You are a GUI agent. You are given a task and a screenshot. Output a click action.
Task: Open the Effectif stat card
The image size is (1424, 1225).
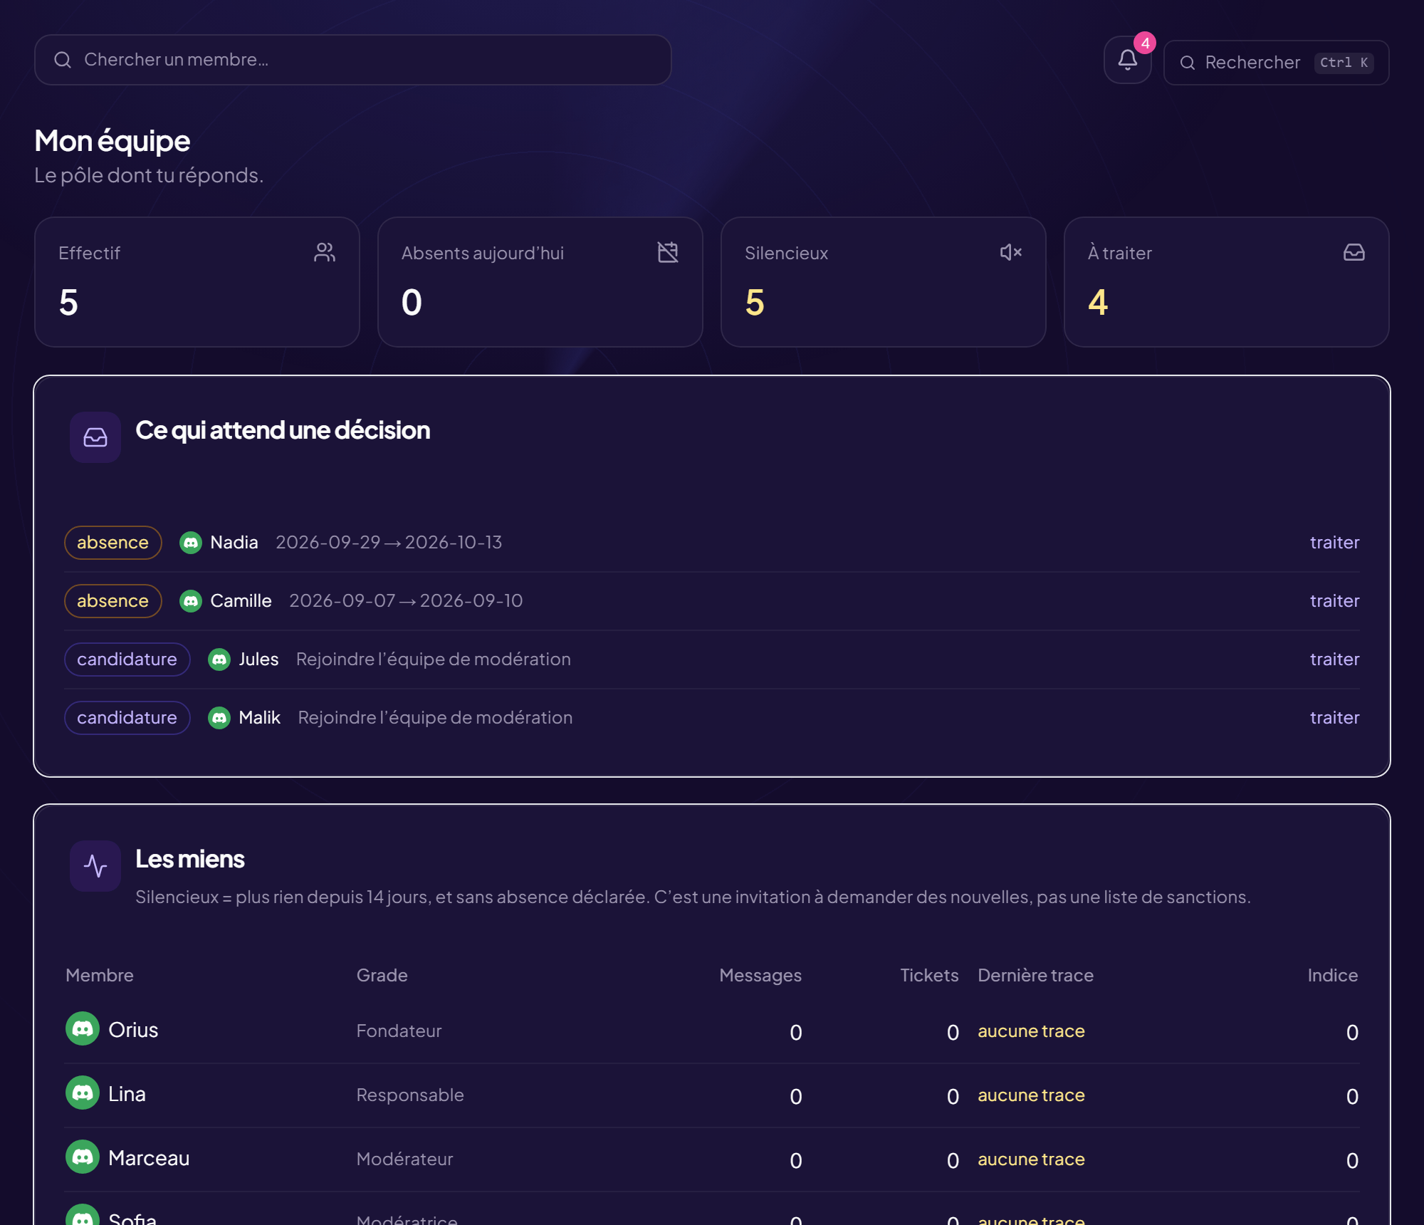pos(197,282)
